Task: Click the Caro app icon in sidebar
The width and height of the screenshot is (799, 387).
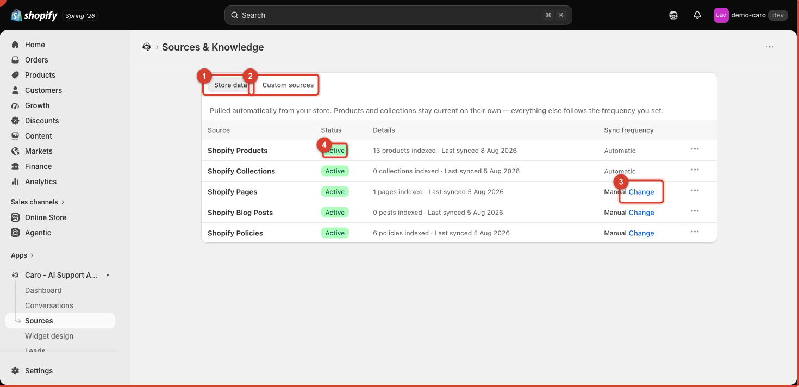Action: click(x=15, y=275)
